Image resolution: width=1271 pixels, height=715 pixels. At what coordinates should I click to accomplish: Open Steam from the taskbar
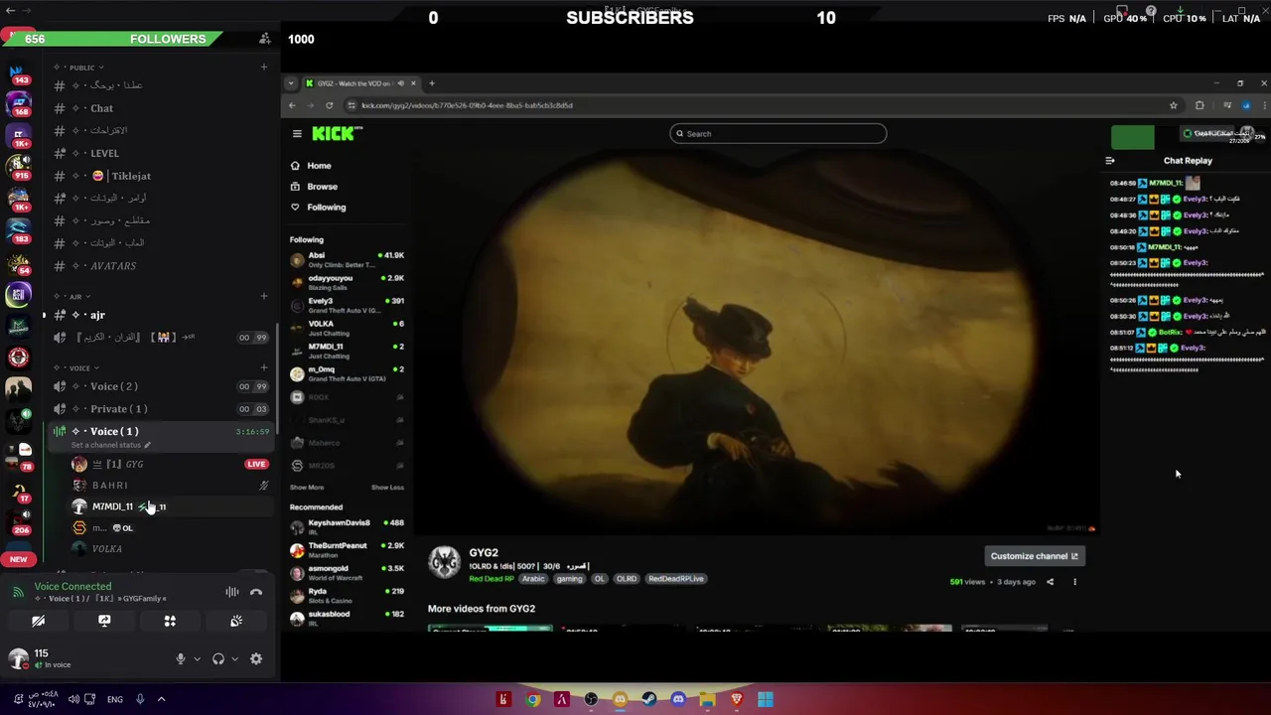tap(649, 699)
